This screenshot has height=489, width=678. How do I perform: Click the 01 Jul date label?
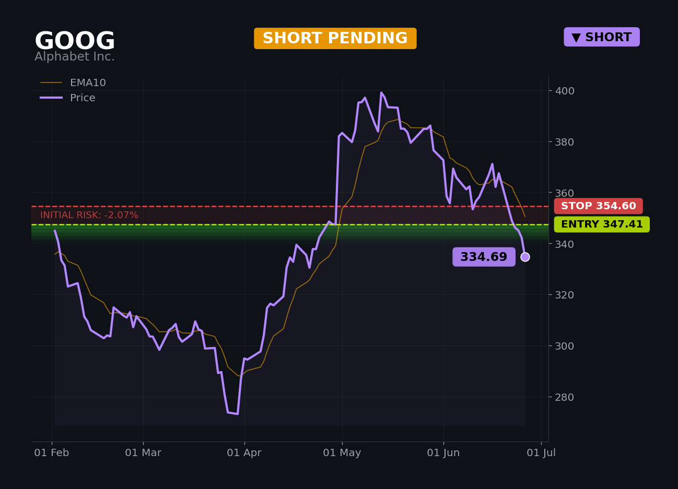point(541,453)
